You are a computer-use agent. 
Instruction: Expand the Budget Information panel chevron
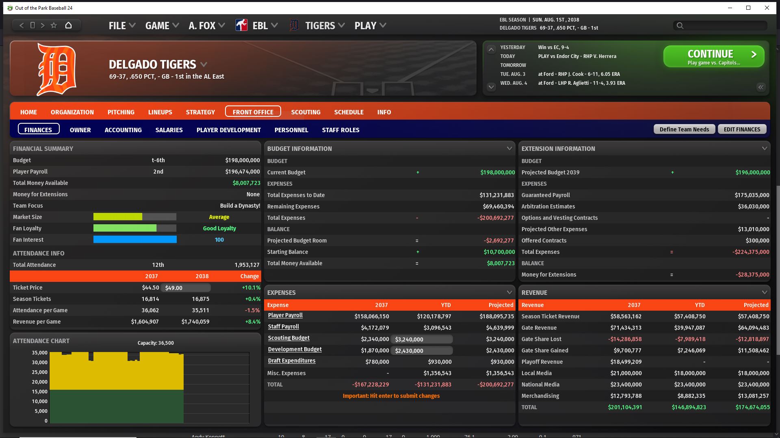(x=509, y=148)
